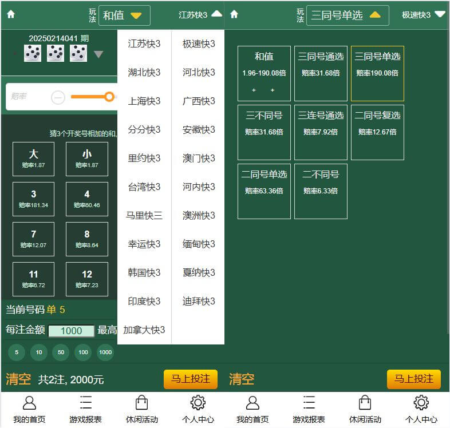Click the home icon beside the 和值 selector

tap(11, 15)
